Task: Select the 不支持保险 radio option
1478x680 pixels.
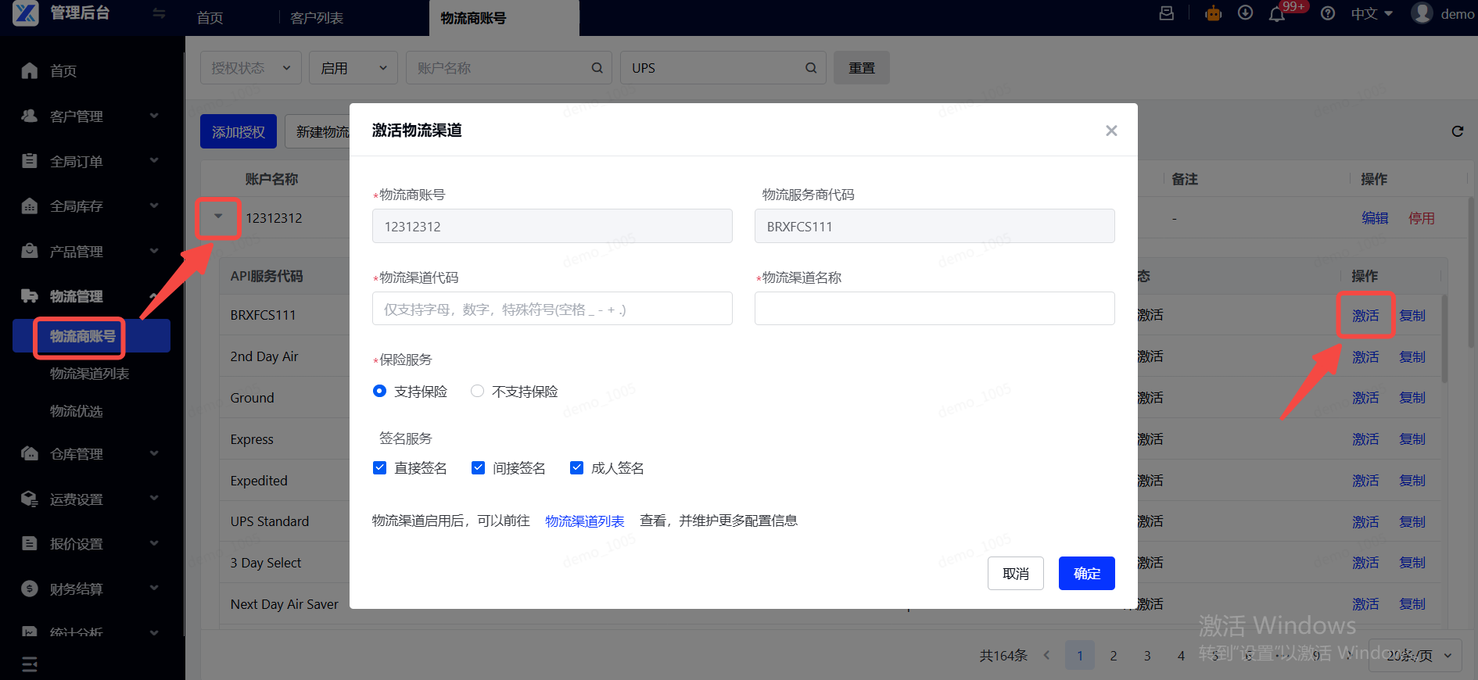Action: (477, 391)
